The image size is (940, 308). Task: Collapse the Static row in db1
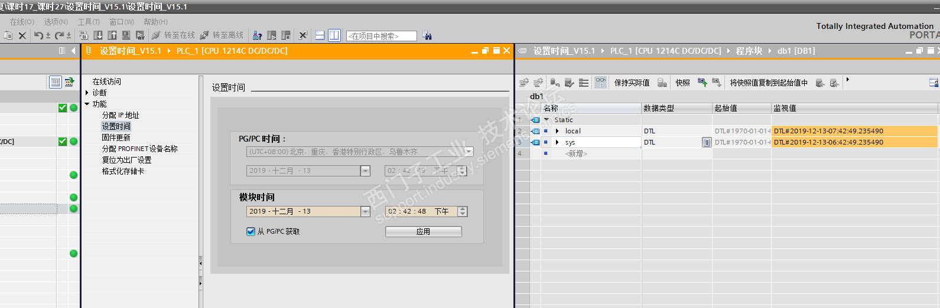click(547, 120)
